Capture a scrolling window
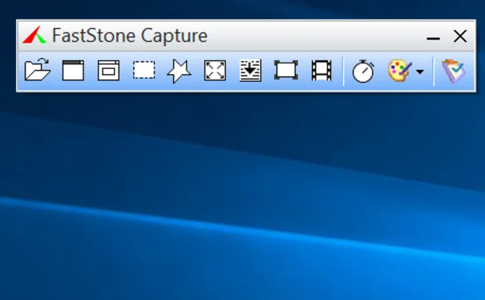 pyautogui.click(x=251, y=70)
